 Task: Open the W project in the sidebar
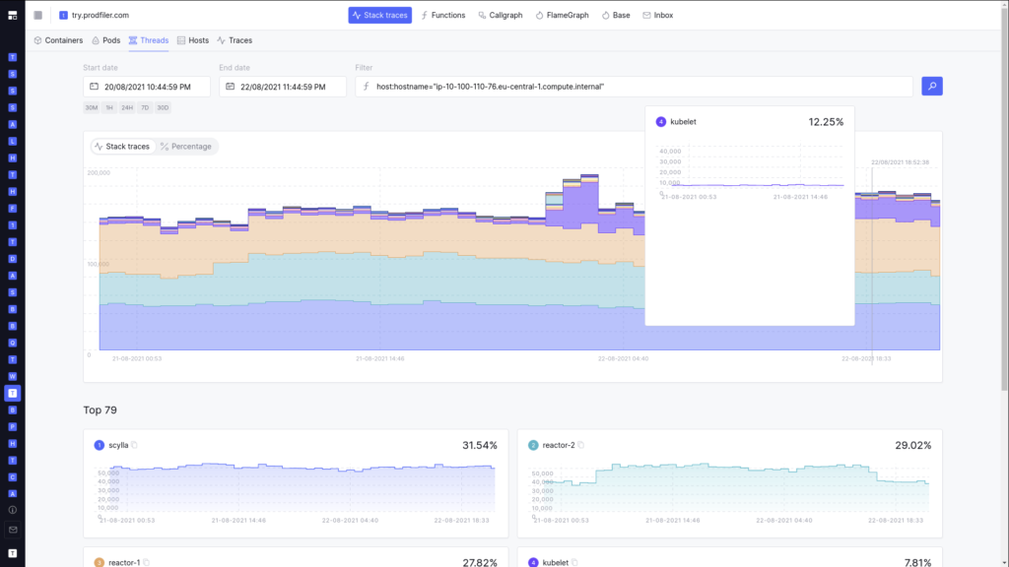click(x=12, y=377)
